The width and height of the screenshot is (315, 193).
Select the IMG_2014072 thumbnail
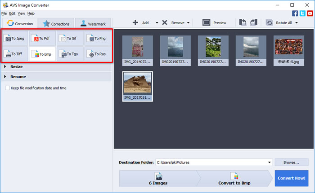(x=137, y=51)
